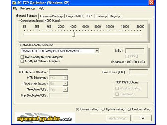The image size is (167, 125).
Task: Set connection speed slider at 56 mark
Action: click(25, 34)
